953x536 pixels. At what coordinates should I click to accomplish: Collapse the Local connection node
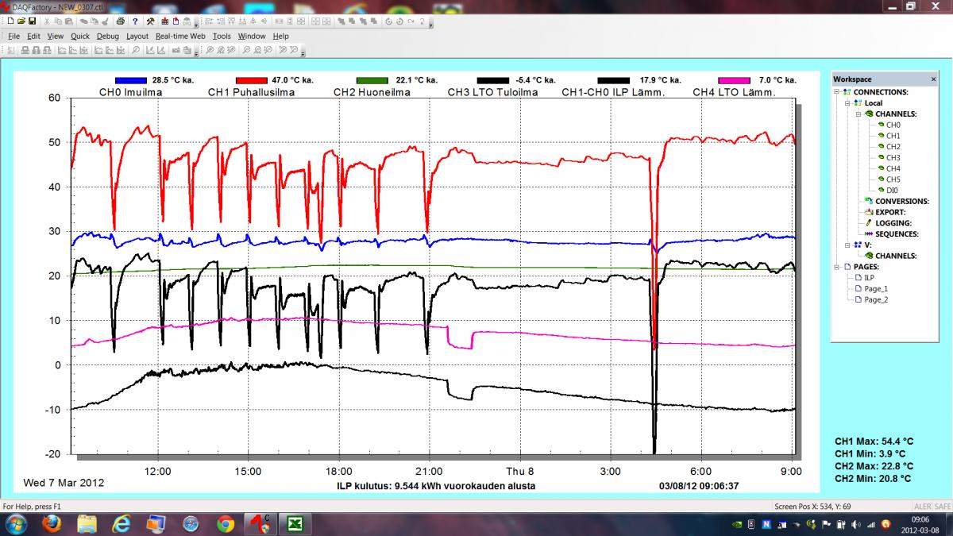point(847,103)
